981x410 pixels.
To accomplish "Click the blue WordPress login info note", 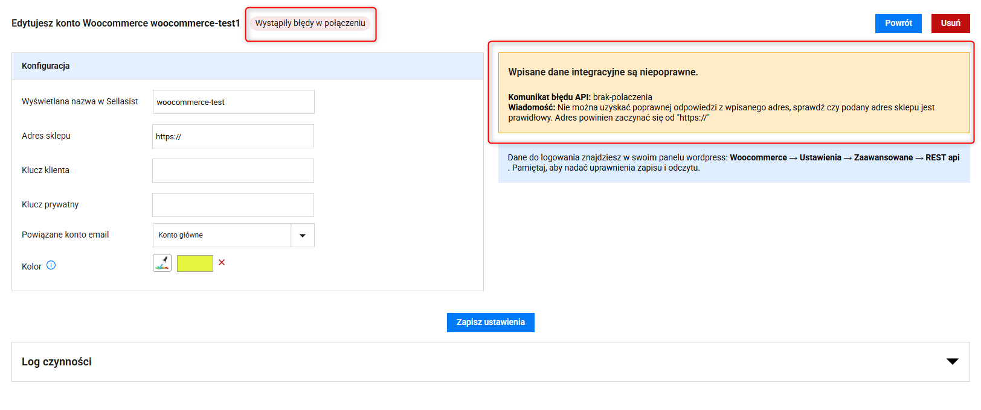I will pos(733,163).
